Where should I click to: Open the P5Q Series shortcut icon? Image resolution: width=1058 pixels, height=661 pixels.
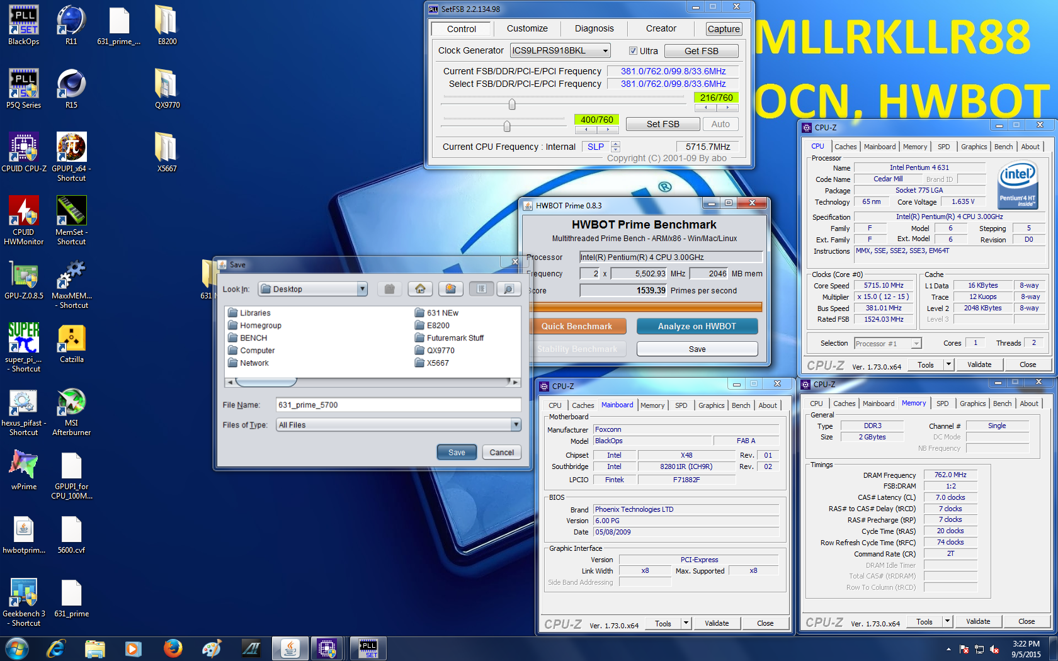click(x=24, y=89)
